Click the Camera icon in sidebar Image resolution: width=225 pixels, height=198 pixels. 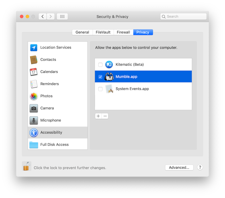point(34,108)
